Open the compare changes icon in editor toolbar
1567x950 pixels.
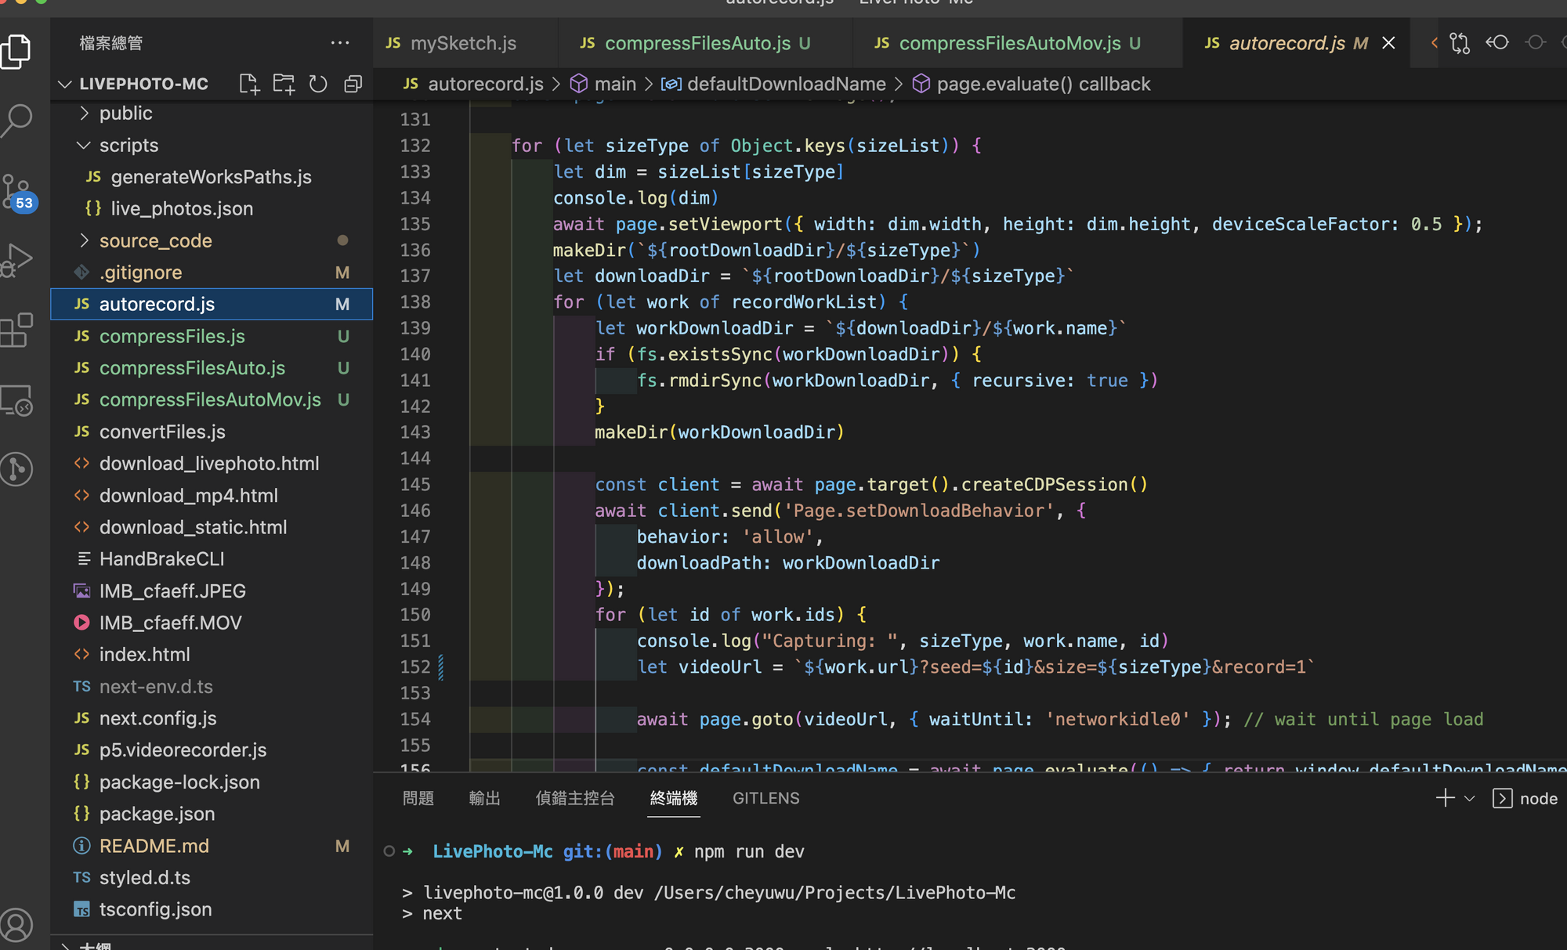1460,43
